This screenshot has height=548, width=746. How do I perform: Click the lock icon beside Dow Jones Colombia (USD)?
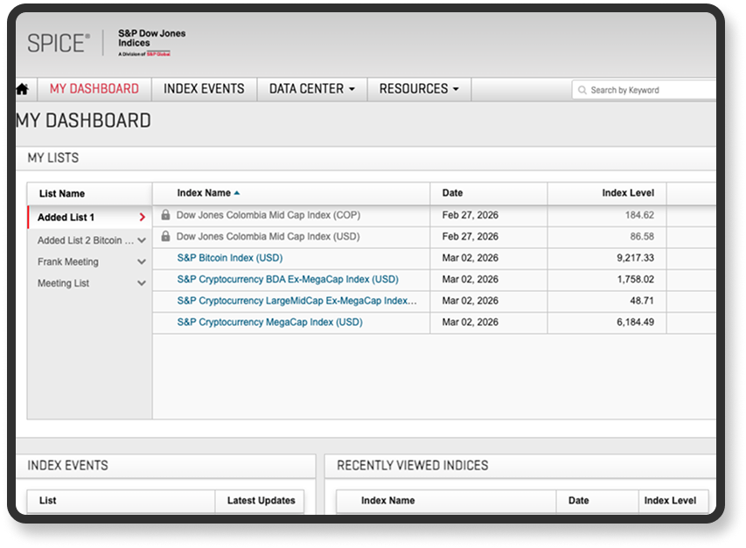coord(164,236)
